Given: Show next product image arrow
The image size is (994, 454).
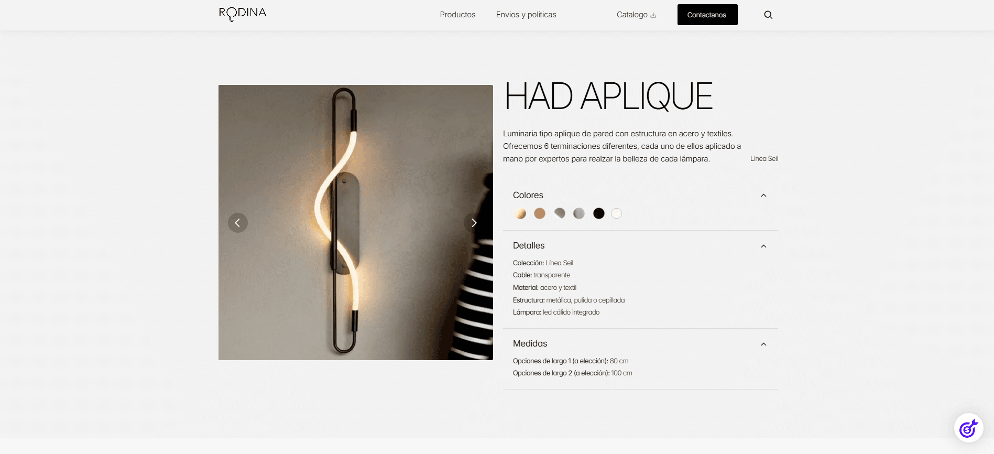Looking at the screenshot, I should (474, 223).
